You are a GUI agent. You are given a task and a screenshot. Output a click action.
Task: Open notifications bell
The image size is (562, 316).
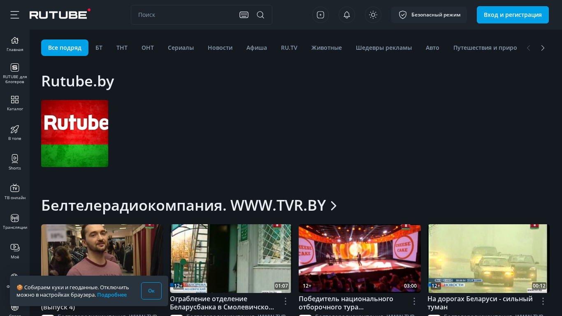pos(347,15)
